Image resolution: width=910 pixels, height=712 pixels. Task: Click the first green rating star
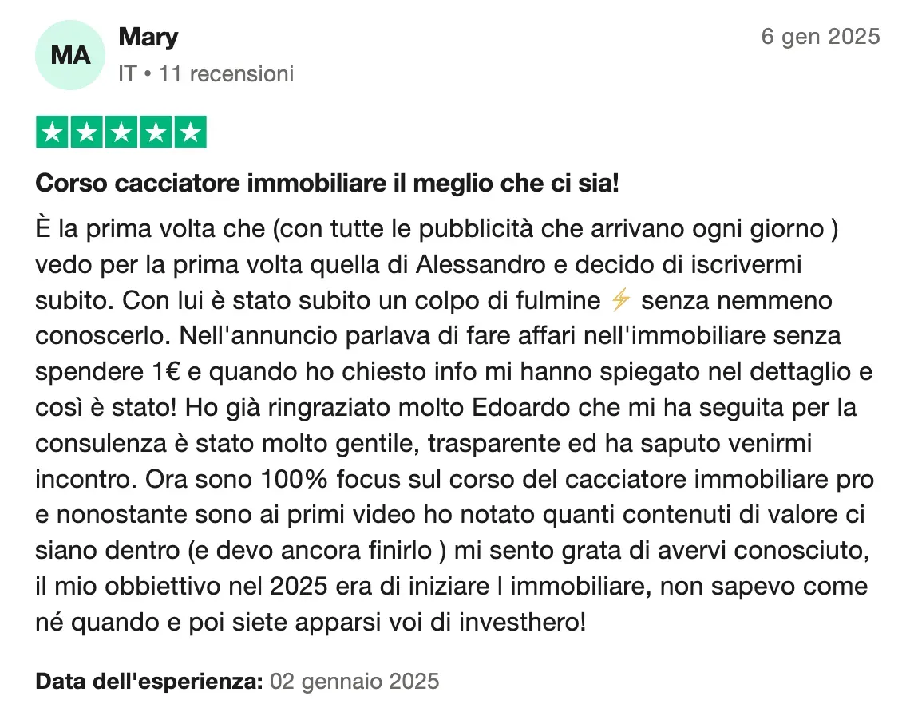[x=52, y=133]
